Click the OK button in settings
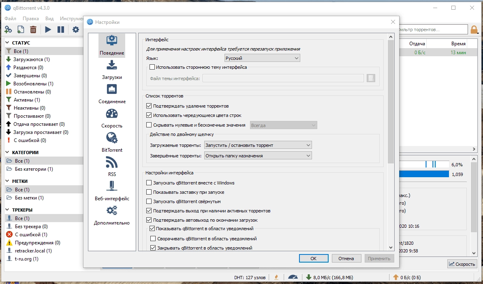483x284 pixels. [x=314, y=259]
